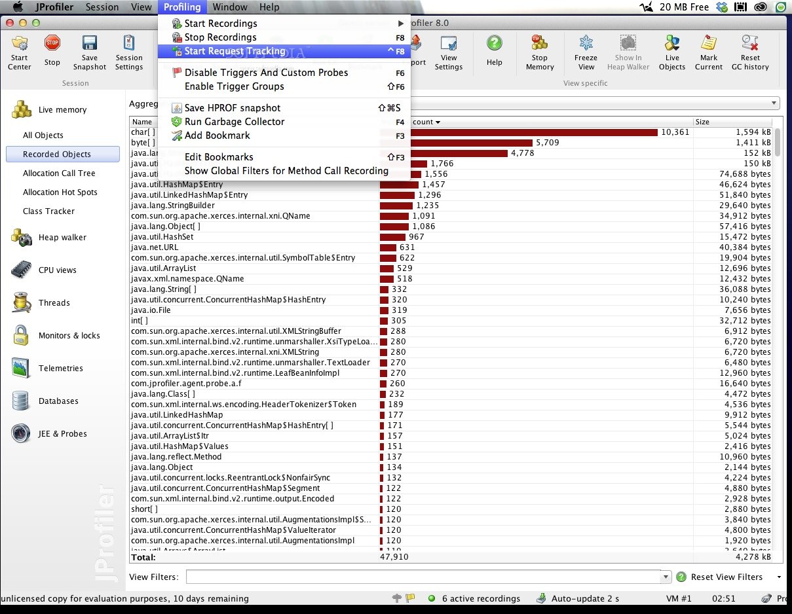
Task: Click the table vertical scrollbar
Action: coord(777,141)
